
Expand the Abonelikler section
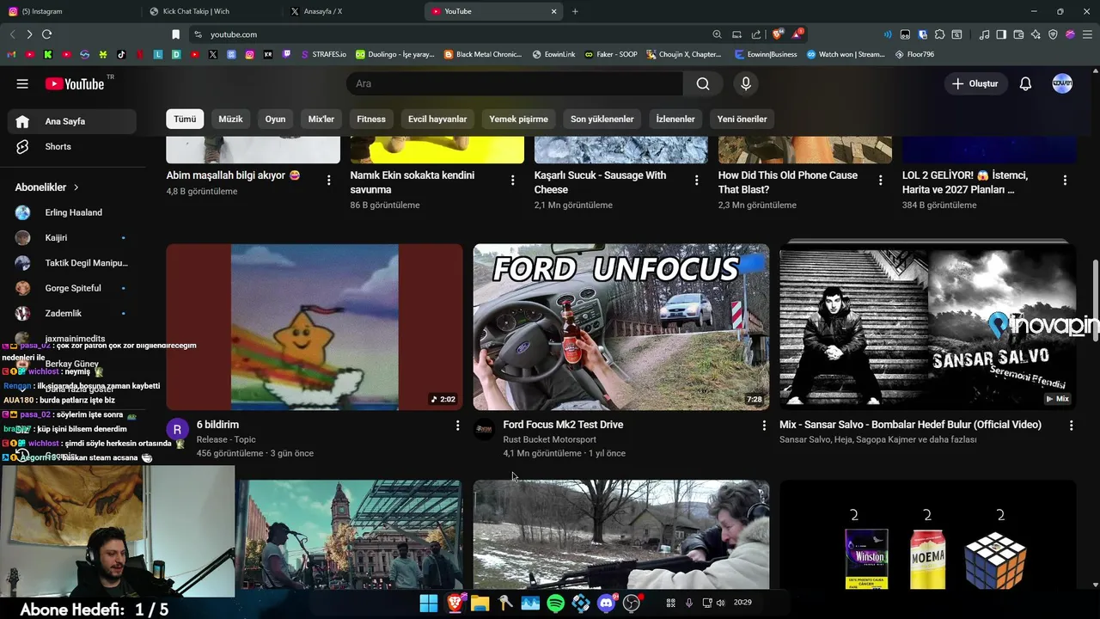coord(47,187)
